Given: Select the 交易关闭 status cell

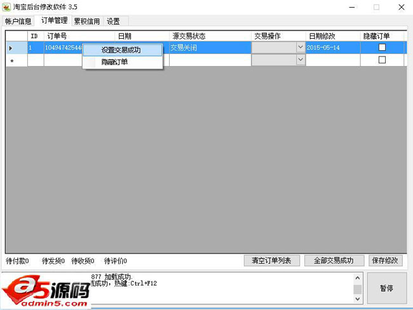Looking at the screenshot, I should tap(210, 48).
